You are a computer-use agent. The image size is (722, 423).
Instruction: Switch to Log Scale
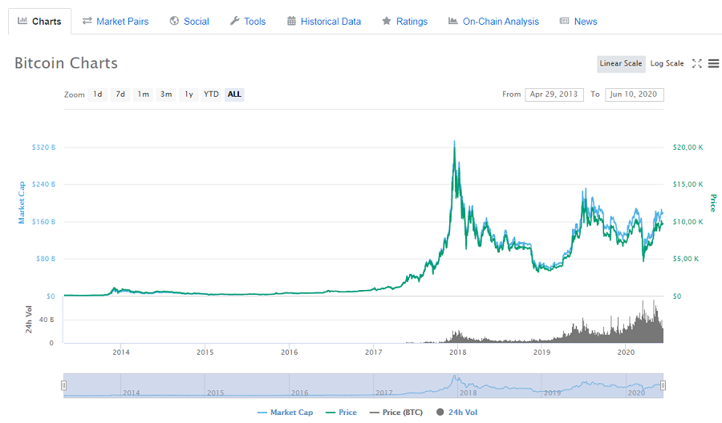click(667, 63)
